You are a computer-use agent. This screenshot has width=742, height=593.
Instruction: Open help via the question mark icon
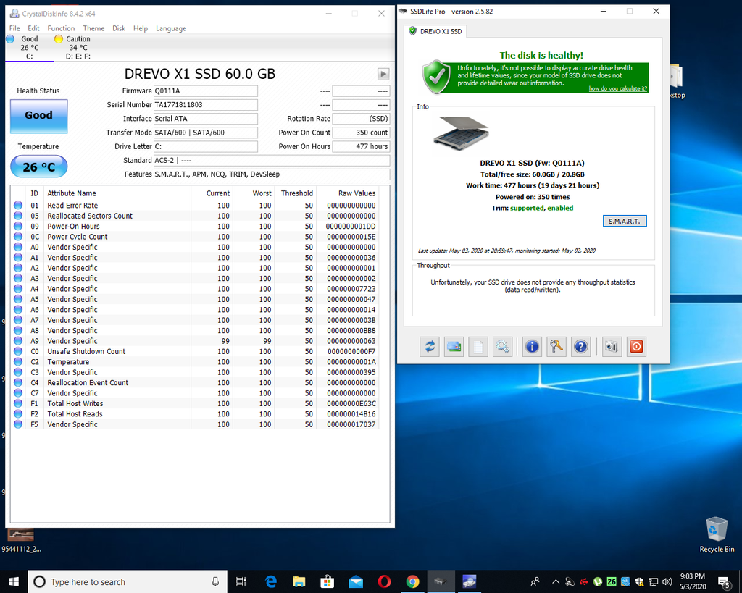580,347
